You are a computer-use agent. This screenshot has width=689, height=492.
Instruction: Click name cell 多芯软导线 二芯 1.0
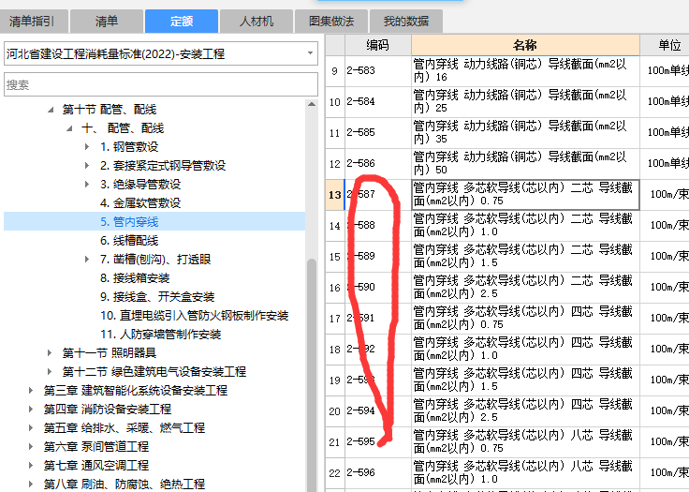coord(525,225)
